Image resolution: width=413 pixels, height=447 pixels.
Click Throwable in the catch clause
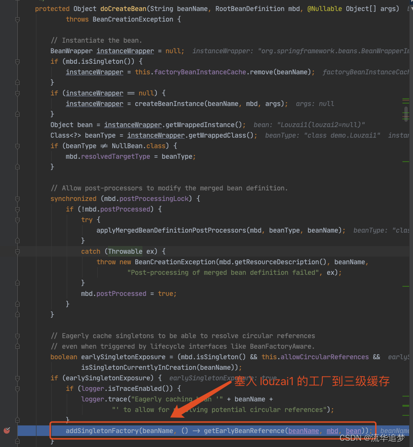click(125, 251)
